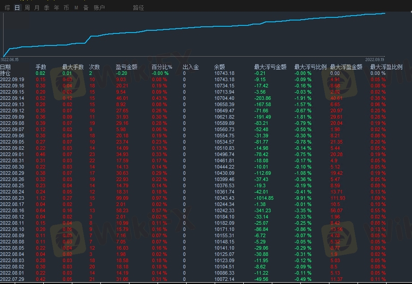Click the 2022.09.19 end date on chart
The image size is (412, 284).
pyautogui.click(x=375, y=59)
